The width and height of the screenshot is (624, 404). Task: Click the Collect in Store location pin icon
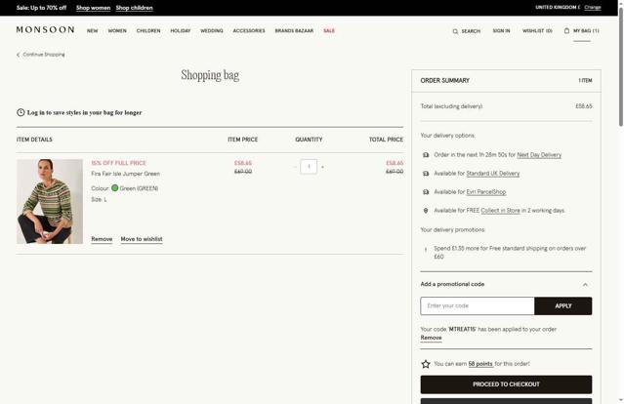click(x=426, y=211)
